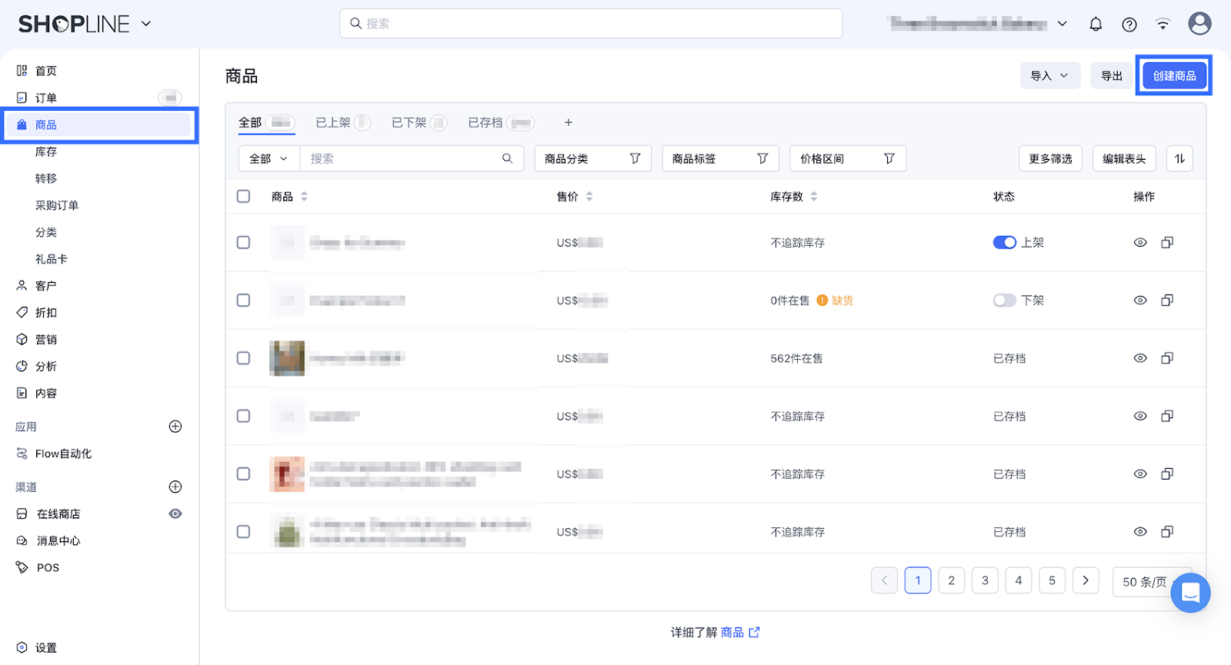1231x665 pixels.
Task: Switch to the 已上架 tab
Action: 333,123
